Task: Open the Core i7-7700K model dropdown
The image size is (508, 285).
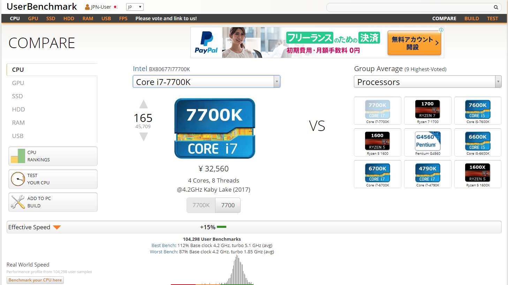Action: pos(206,82)
